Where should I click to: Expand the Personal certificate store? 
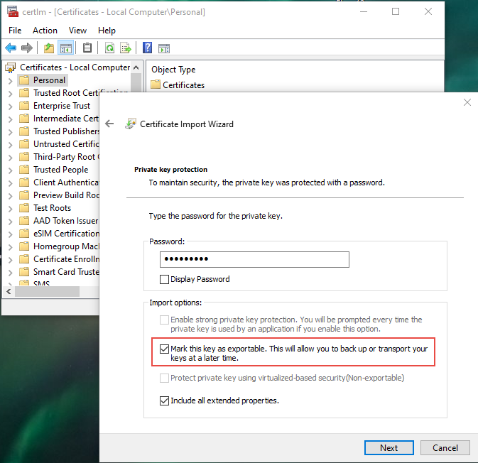point(10,80)
